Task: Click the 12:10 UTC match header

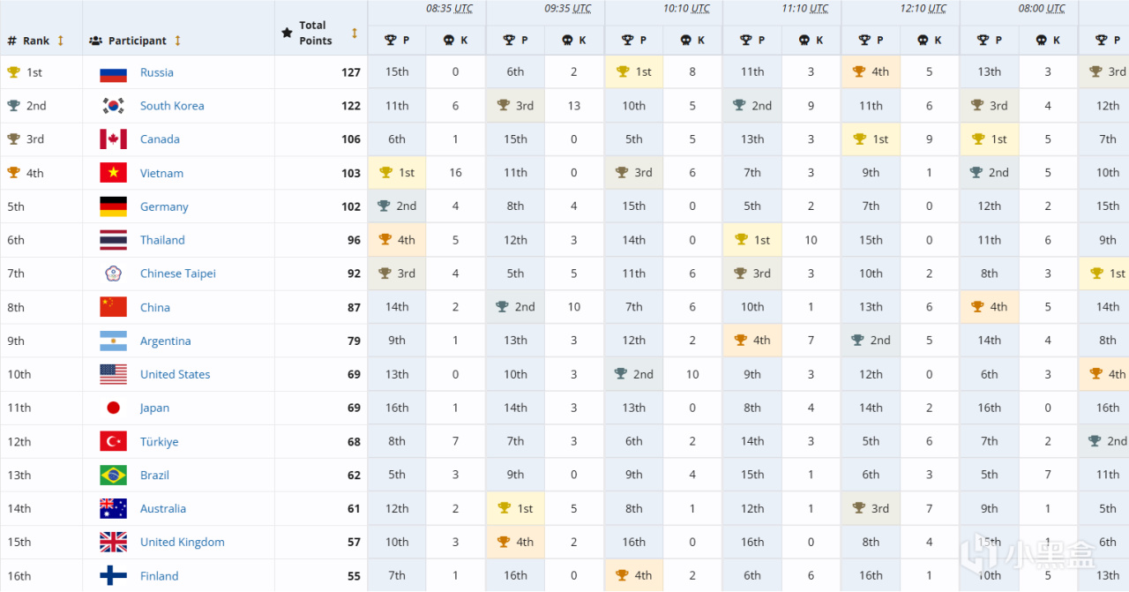Action: (x=923, y=9)
